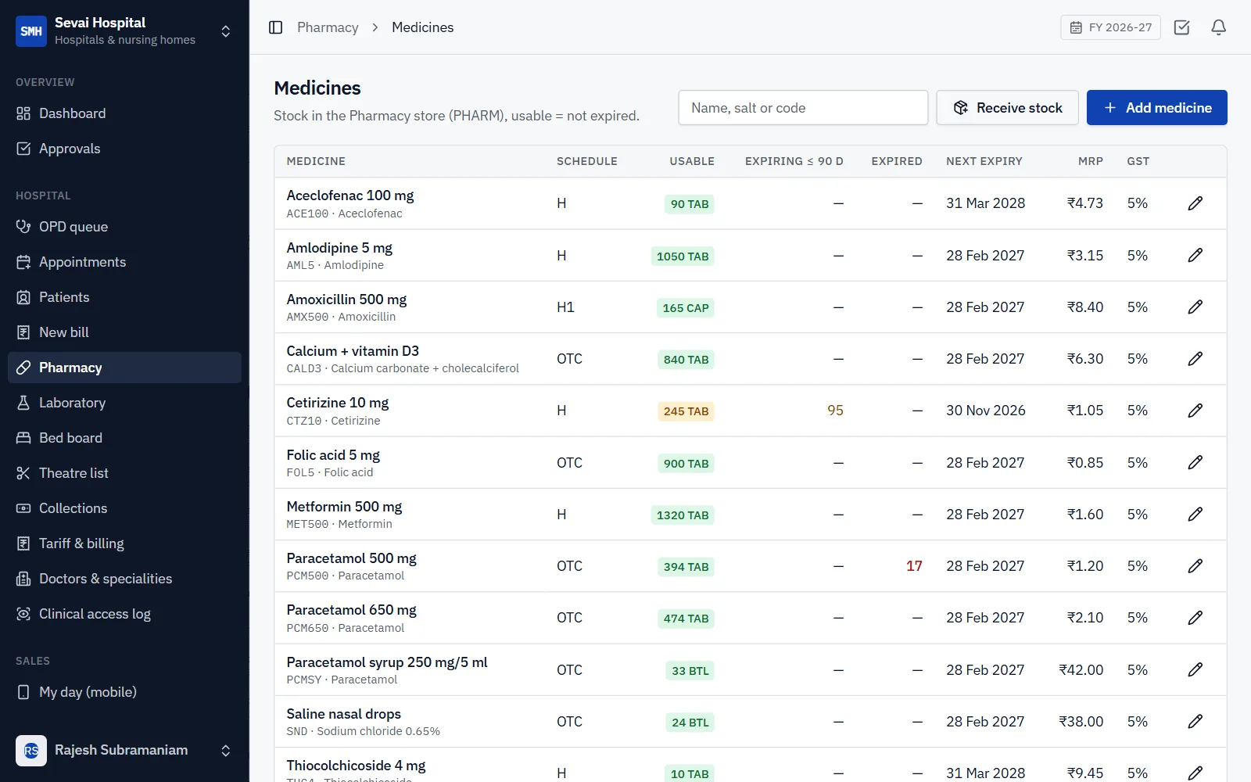Click the ₹42.00 MRP value
This screenshot has width=1251, height=782.
(x=1081, y=670)
